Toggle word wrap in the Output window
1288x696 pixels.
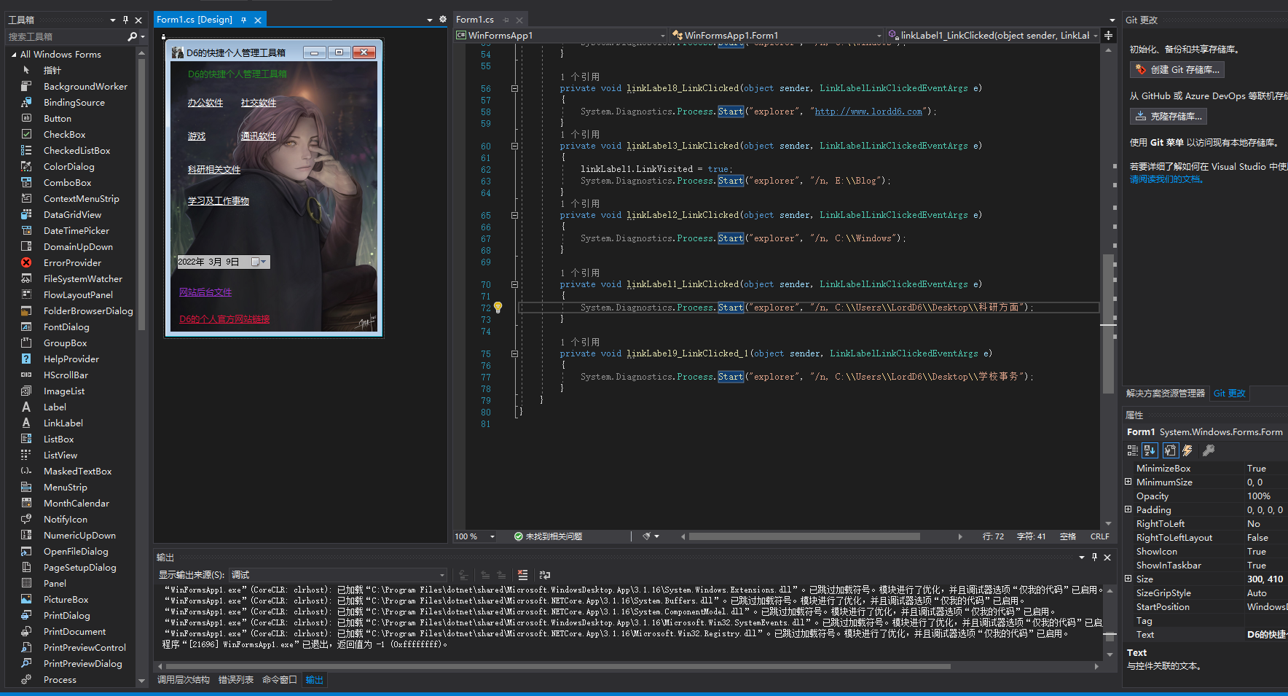tap(544, 575)
